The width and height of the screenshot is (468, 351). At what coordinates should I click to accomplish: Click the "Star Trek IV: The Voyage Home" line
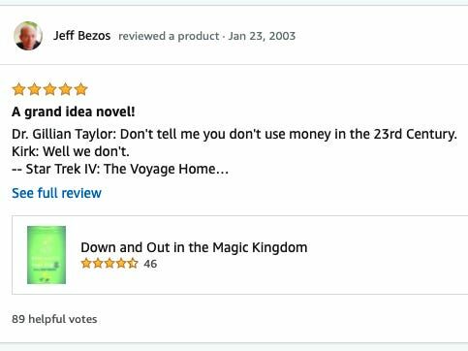click(120, 169)
